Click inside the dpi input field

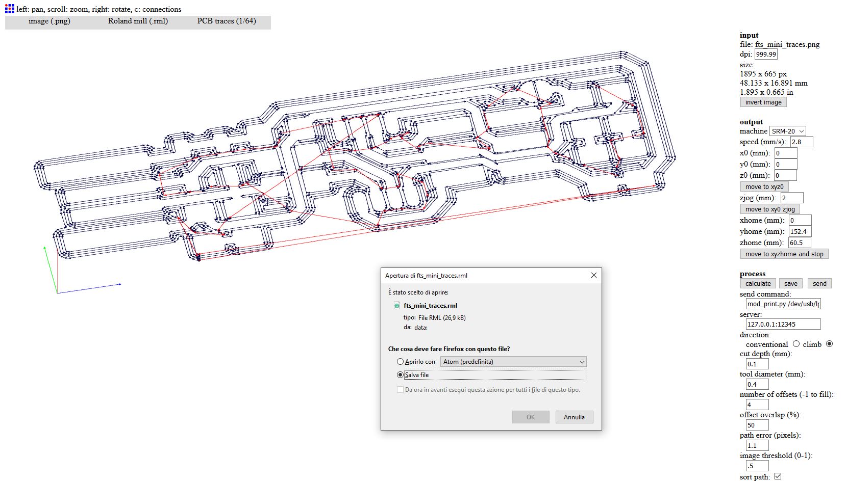pyautogui.click(x=767, y=54)
